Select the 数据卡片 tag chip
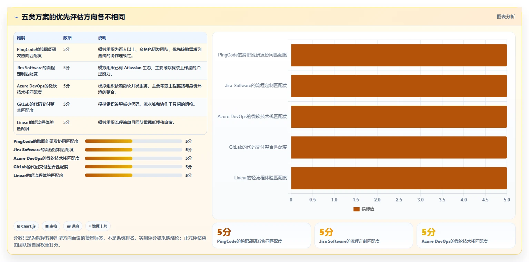529x262 pixels. point(98,226)
